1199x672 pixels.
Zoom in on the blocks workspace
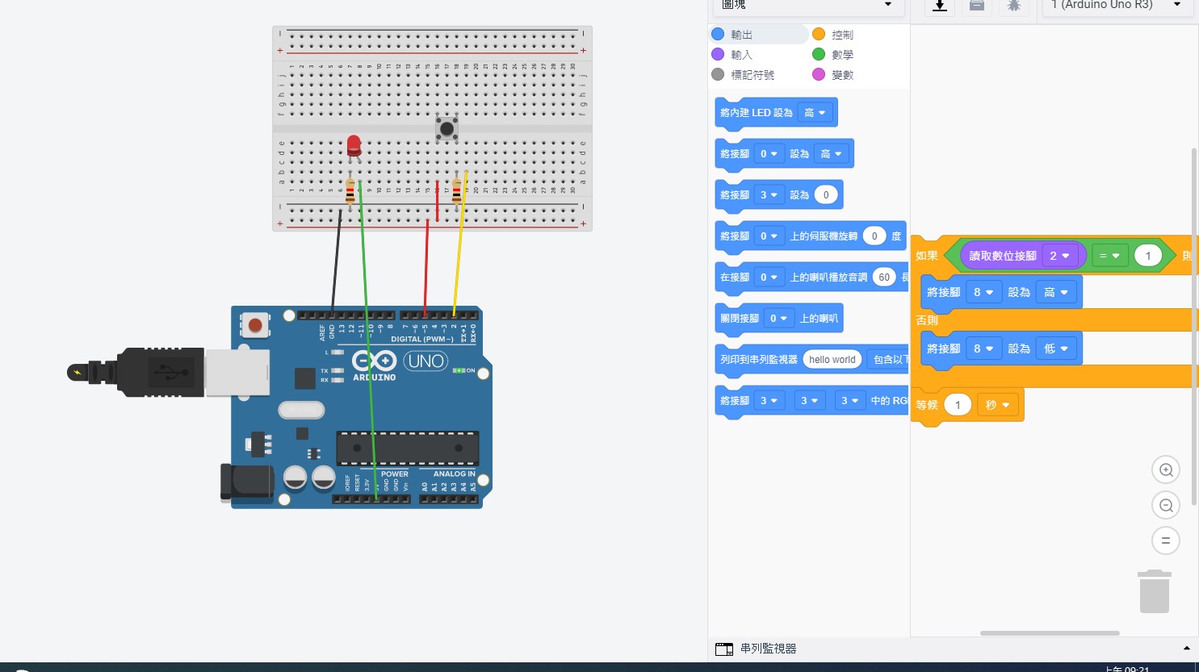coord(1165,470)
